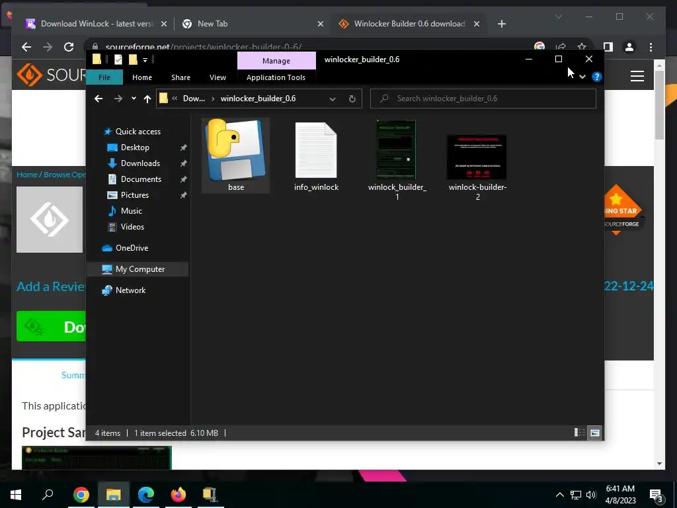Open Videos in navigation pane
The height and width of the screenshot is (508, 677).
[132, 227]
